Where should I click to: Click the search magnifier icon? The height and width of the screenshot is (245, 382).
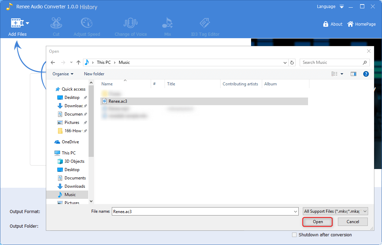coord(365,62)
